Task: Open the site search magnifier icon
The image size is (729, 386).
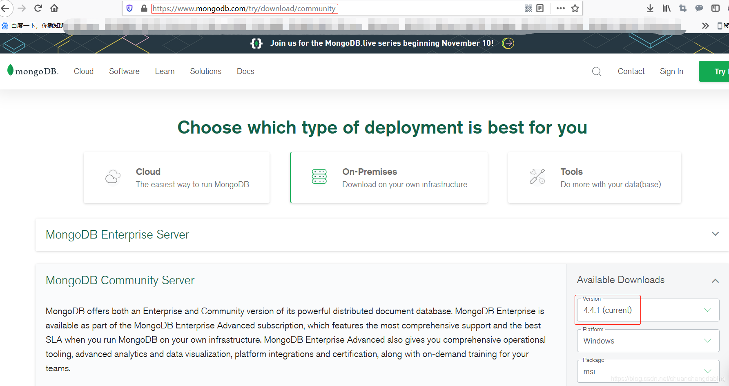Action: pyautogui.click(x=597, y=71)
